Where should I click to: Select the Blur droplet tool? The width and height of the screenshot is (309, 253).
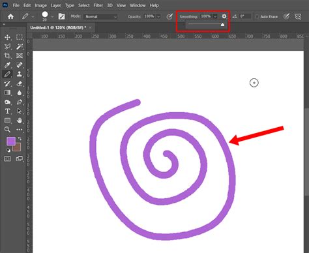point(20,93)
